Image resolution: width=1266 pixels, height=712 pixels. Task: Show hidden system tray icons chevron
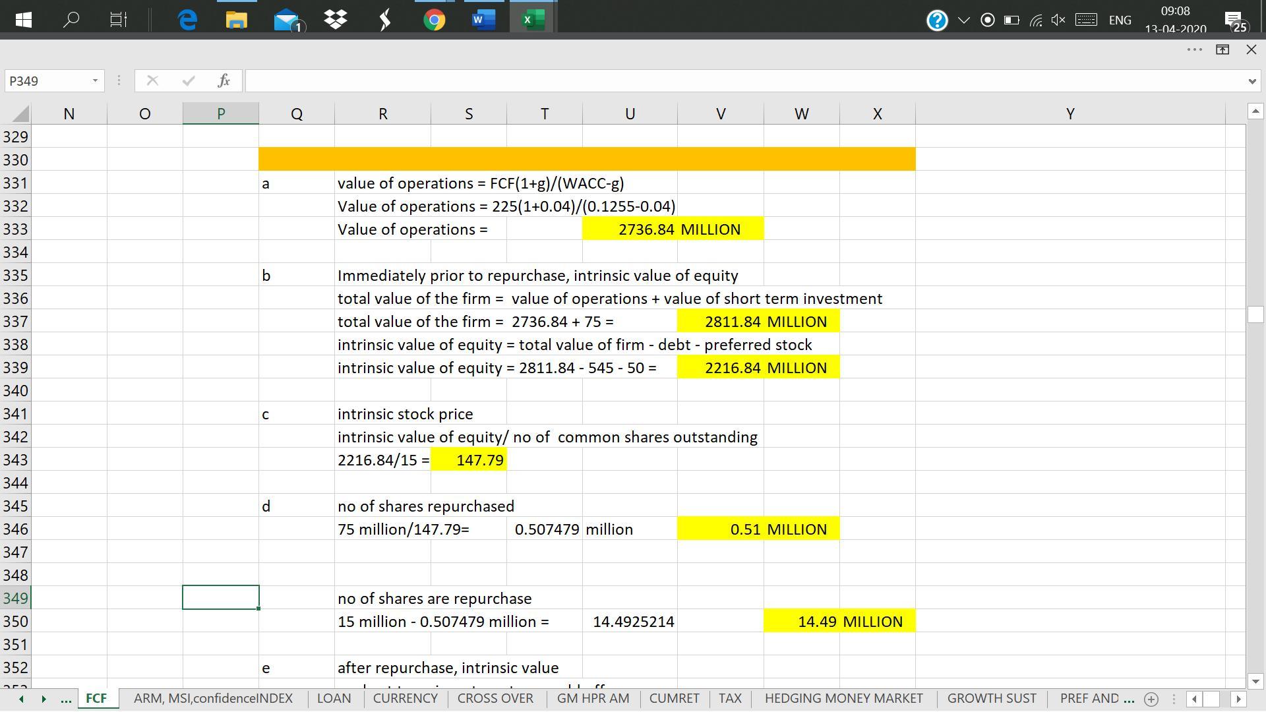[x=963, y=20]
